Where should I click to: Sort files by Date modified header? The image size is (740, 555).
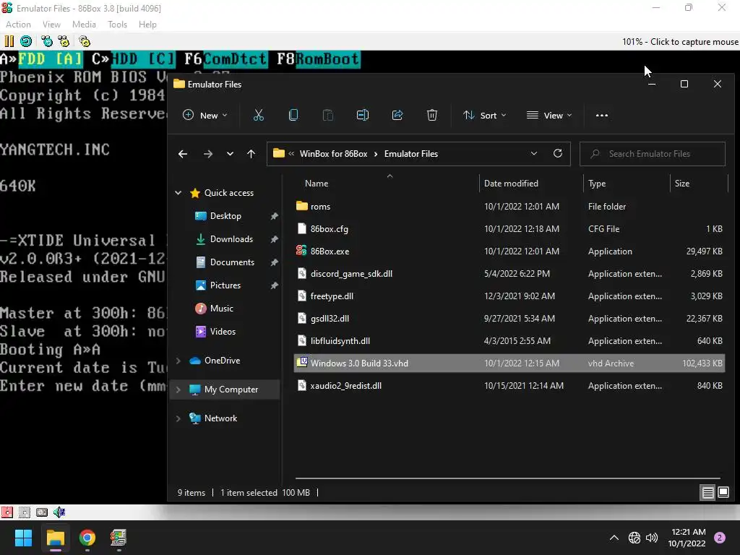531,184
